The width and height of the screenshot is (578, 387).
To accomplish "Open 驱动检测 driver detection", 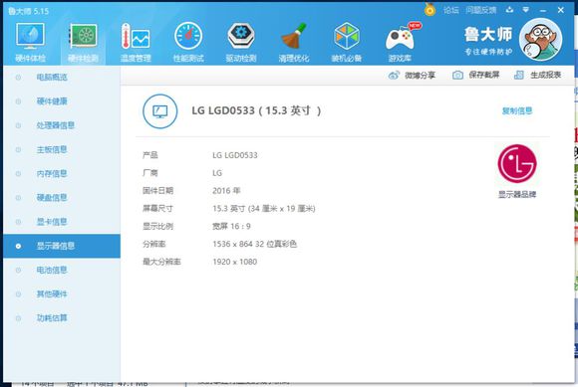I will pyautogui.click(x=241, y=42).
